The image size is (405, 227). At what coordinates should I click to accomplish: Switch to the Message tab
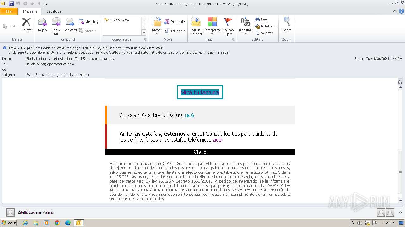(x=30, y=11)
